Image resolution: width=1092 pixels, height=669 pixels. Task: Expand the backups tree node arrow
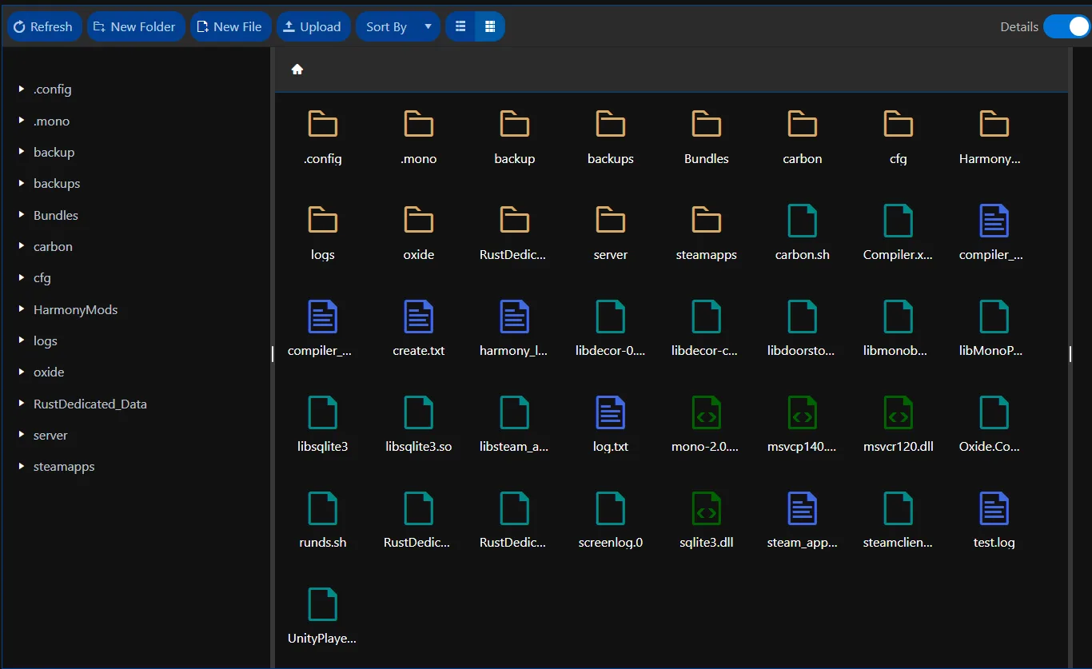point(22,183)
